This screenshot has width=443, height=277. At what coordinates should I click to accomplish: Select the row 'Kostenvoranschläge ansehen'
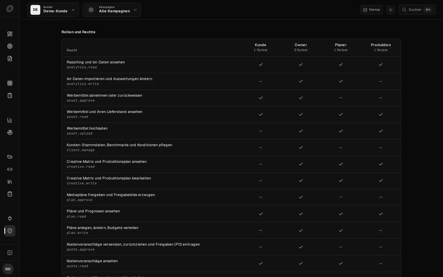[x=231, y=263]
